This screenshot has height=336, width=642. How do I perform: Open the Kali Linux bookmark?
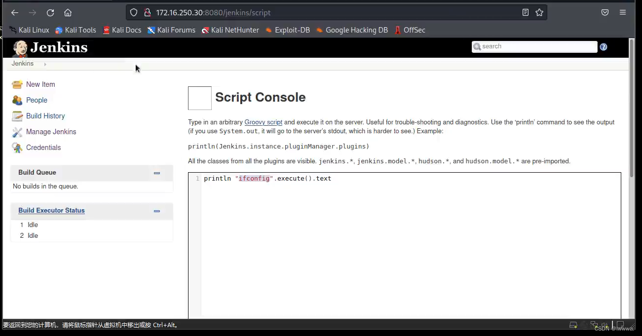point(29,30)
